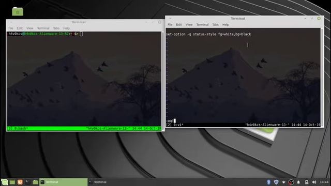Close the right vi terminal window

[x=319, y=19]
